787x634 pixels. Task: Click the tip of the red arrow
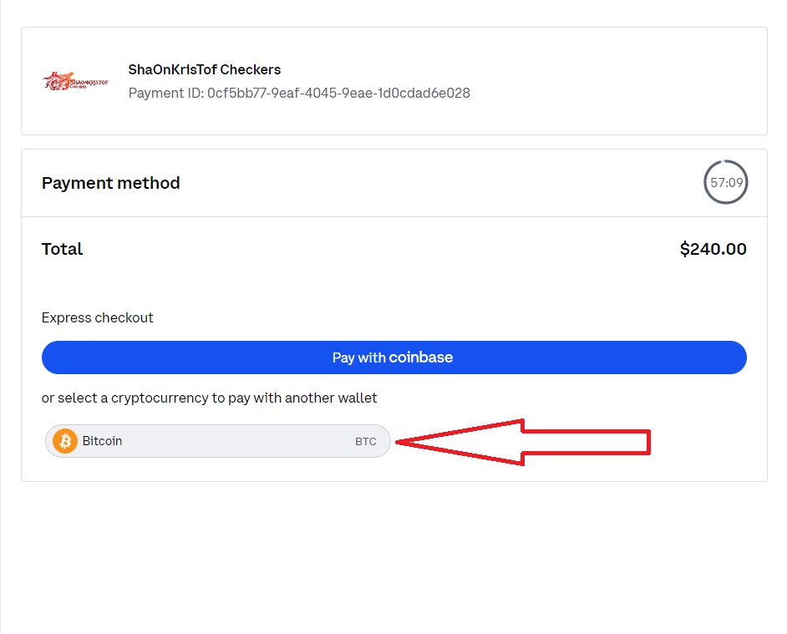399,443
